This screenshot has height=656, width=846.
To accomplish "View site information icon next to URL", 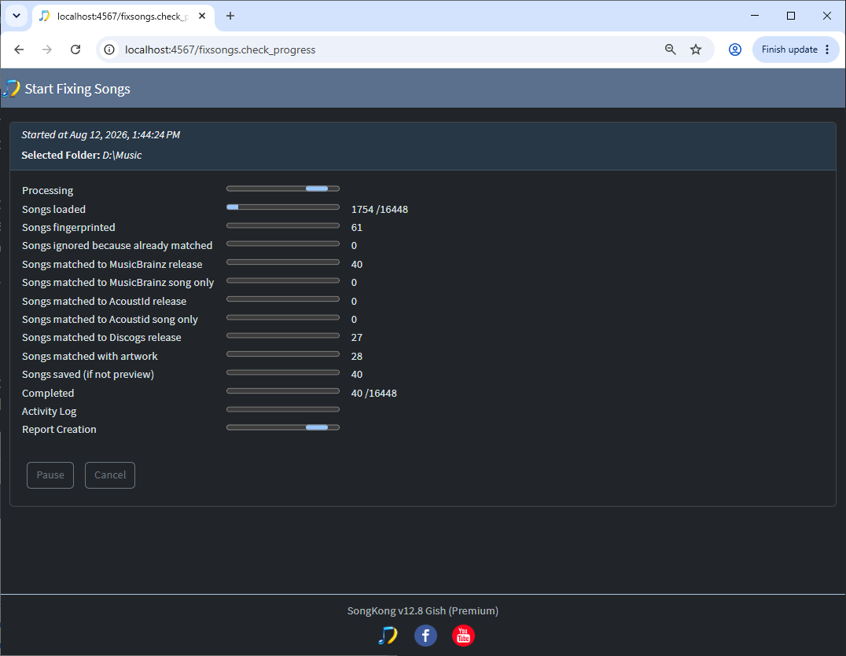I will (x=109, y=49).
